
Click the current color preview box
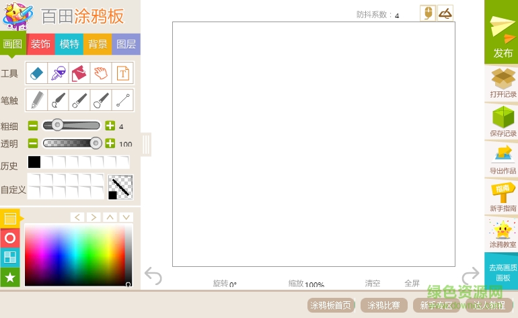[120, 187]
